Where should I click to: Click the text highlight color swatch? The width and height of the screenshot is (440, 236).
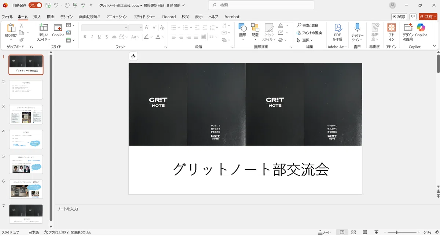click(x=146, y=37)
